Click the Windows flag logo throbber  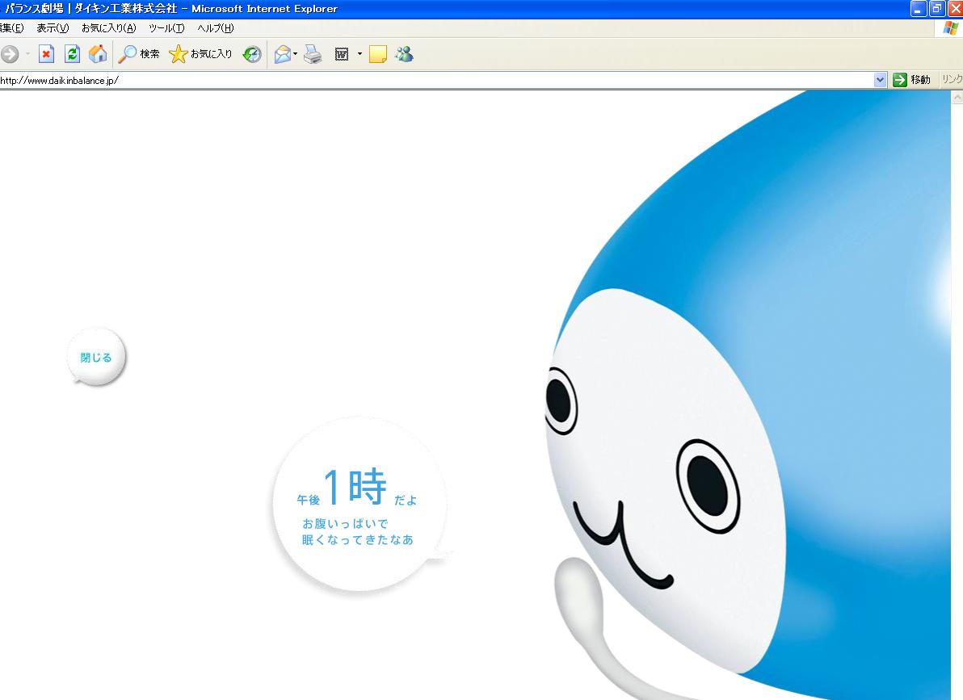pos(951,28)
